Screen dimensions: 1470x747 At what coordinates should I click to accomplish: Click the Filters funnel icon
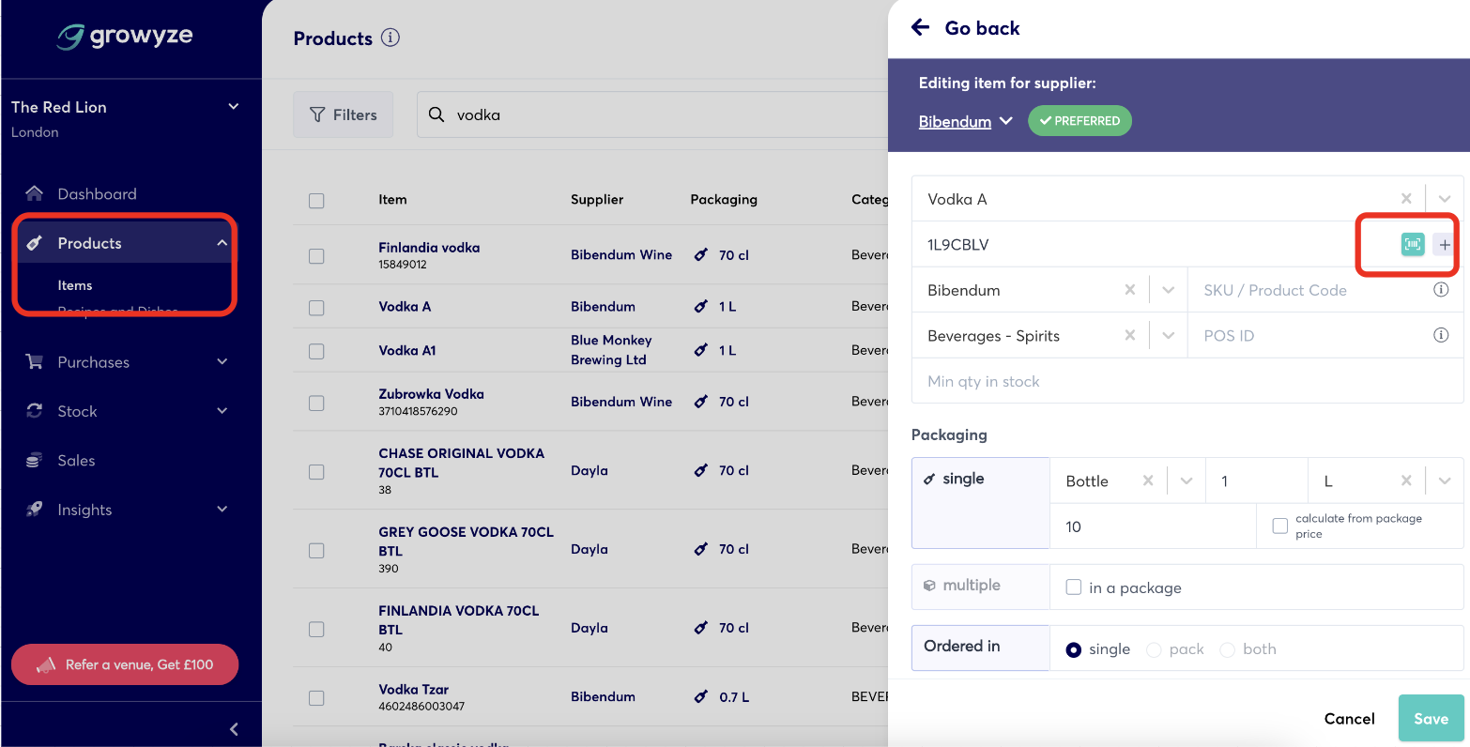click(317, 114)
